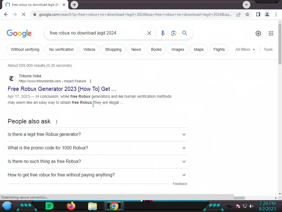Select the No verification filter chip

click(61, 49)
